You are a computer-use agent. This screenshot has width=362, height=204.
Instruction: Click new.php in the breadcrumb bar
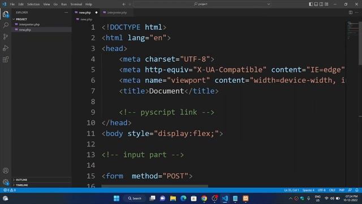coord(87,19)
